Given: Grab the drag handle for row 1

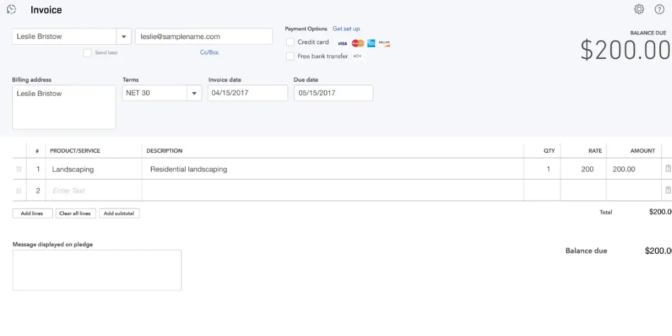Looking at the screenshot, I should (18, 169).
